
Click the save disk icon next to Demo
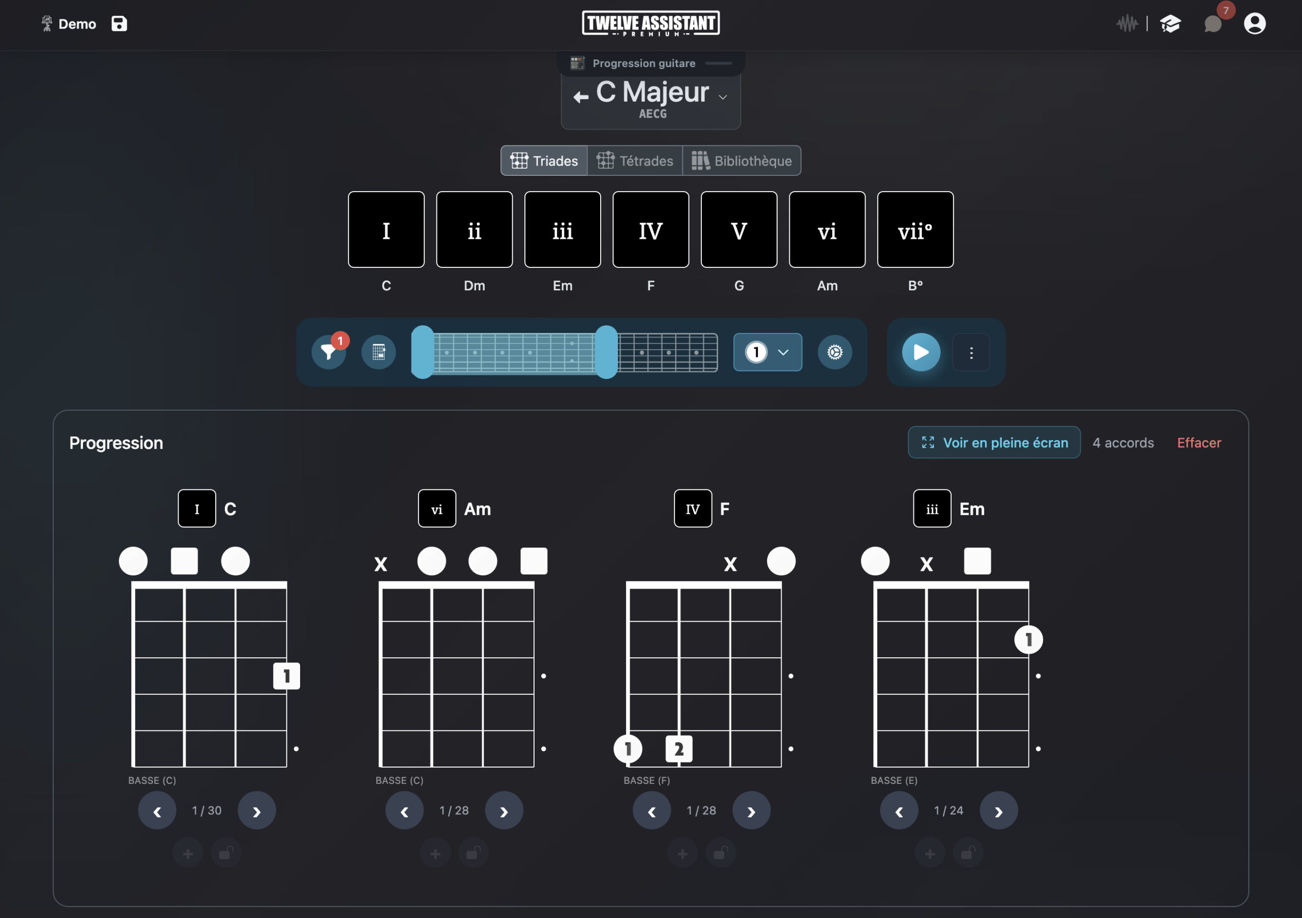point(119,24)
